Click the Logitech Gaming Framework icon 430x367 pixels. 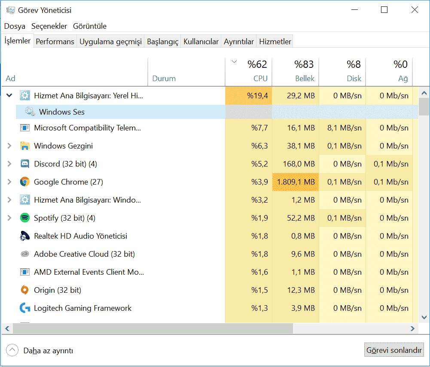[x=24, y=308]
